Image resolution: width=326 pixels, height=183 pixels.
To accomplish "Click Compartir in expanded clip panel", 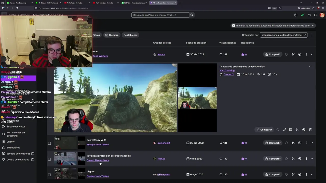I will coord(264,130).
